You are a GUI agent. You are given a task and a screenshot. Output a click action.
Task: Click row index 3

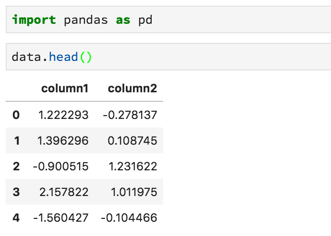tap(16, 192)
